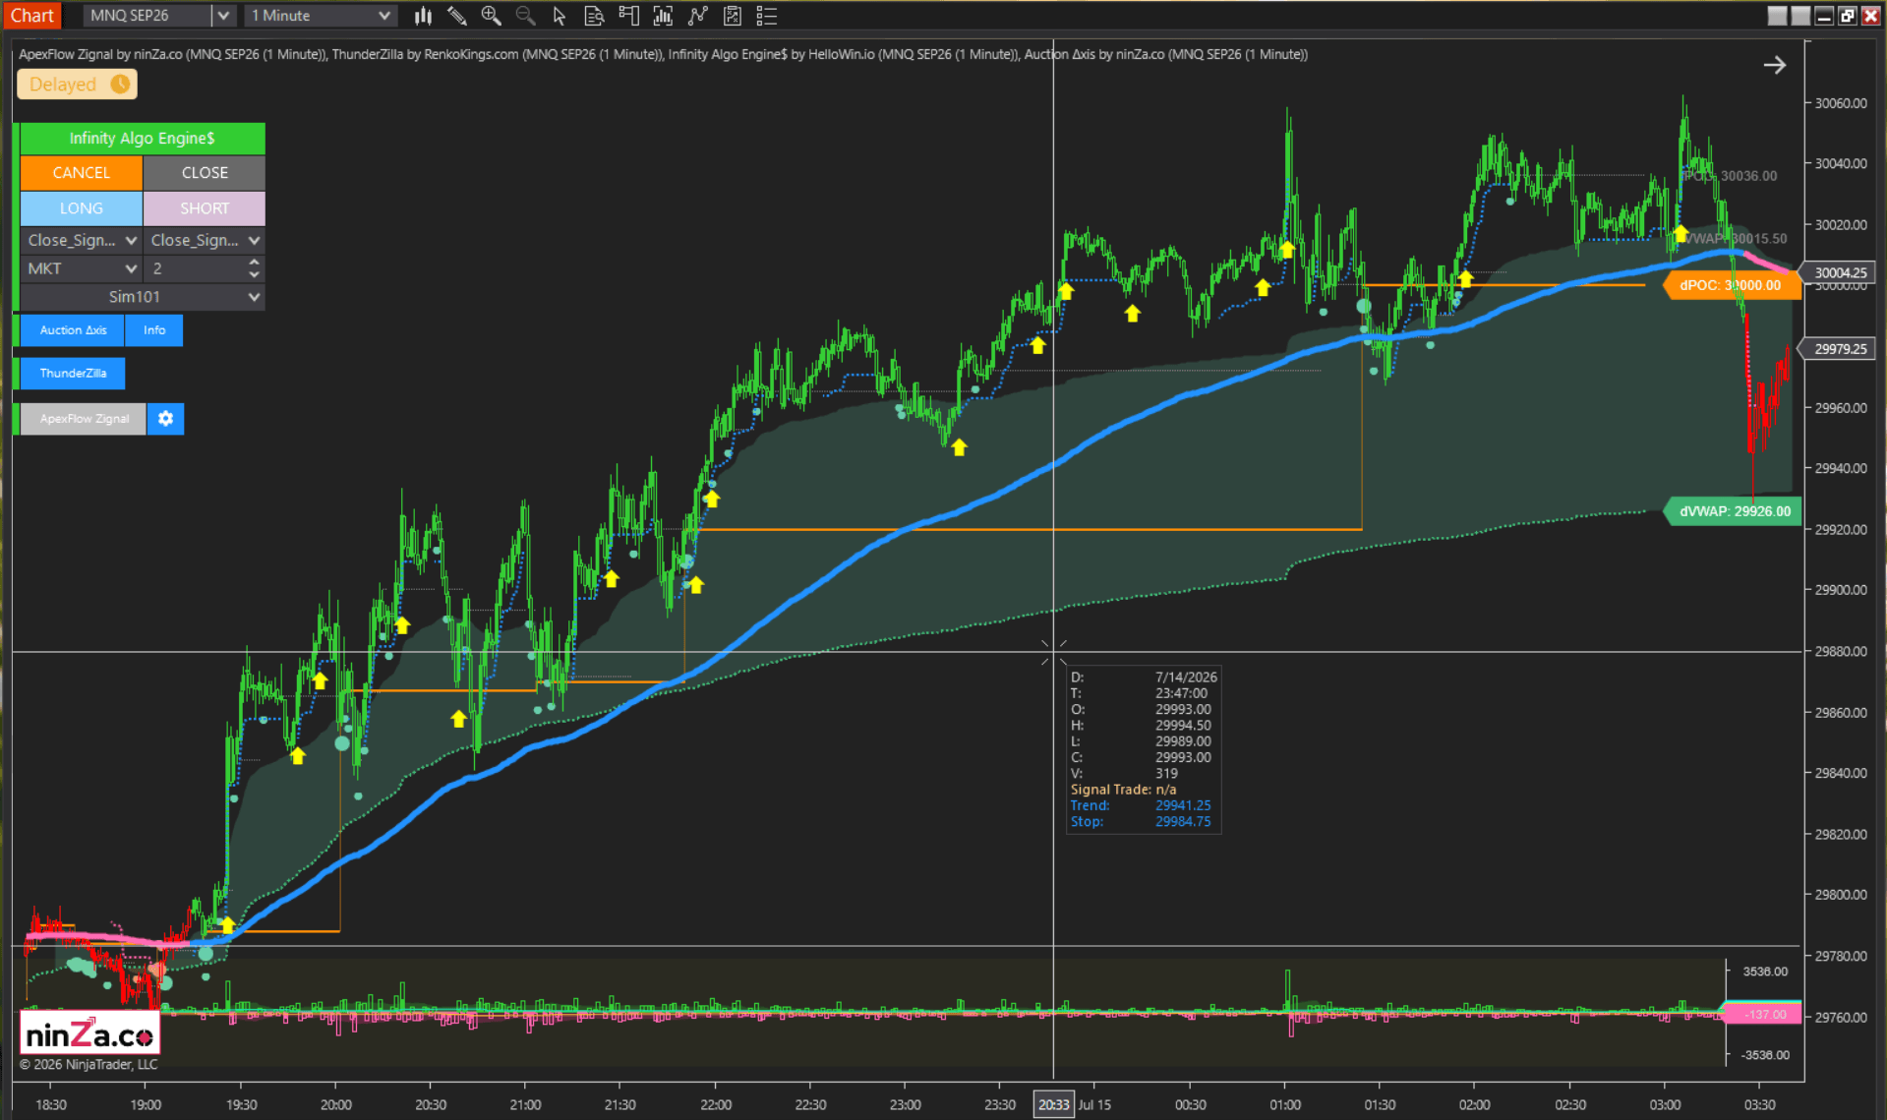Increase the order quantity stepper

[254, 263]
